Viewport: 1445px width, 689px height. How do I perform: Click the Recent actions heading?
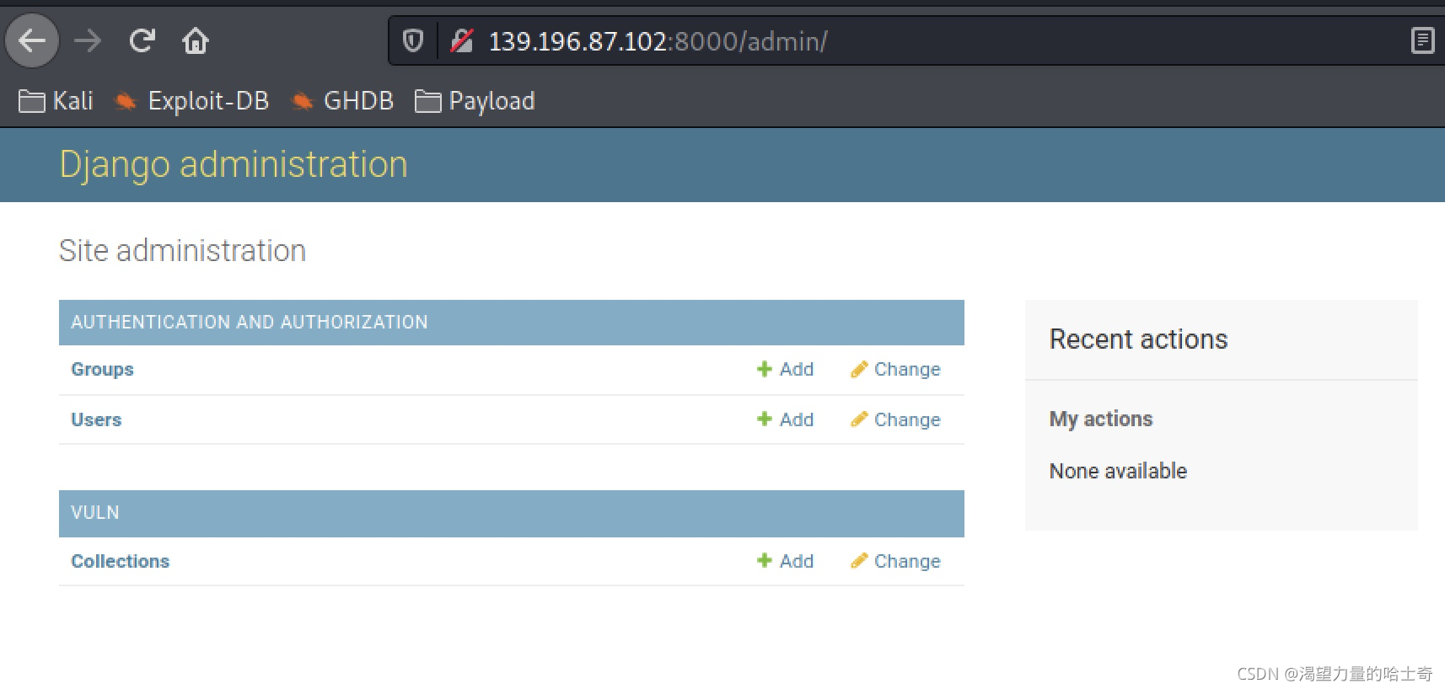[1138, 339]
